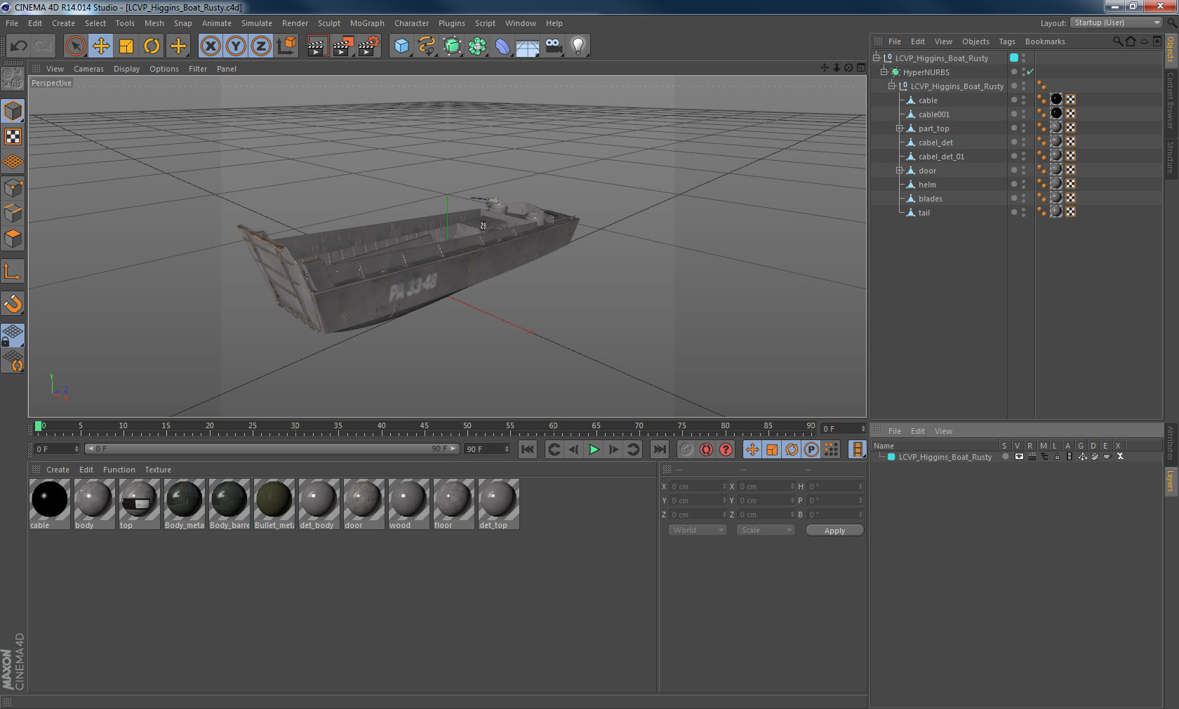Select the Points mode icon
This screenshot has width=1179, height=709.
tap(13, 187)
